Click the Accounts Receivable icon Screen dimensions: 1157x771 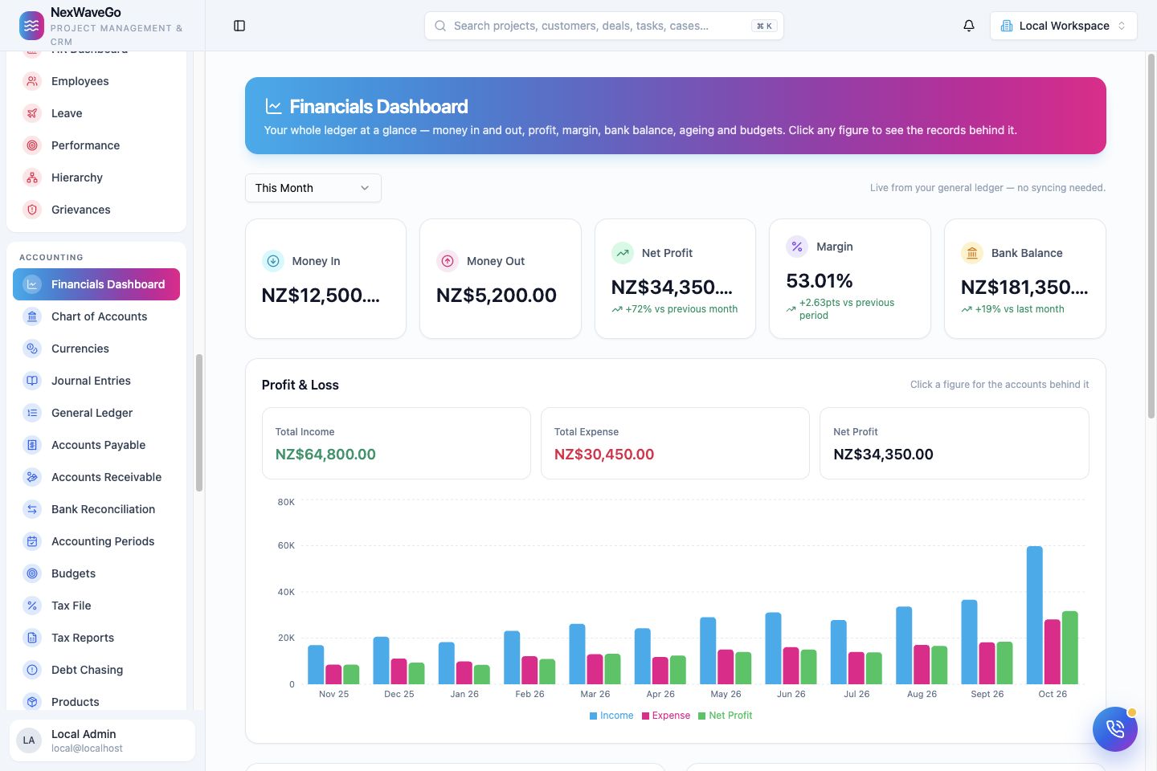(32, 477)
